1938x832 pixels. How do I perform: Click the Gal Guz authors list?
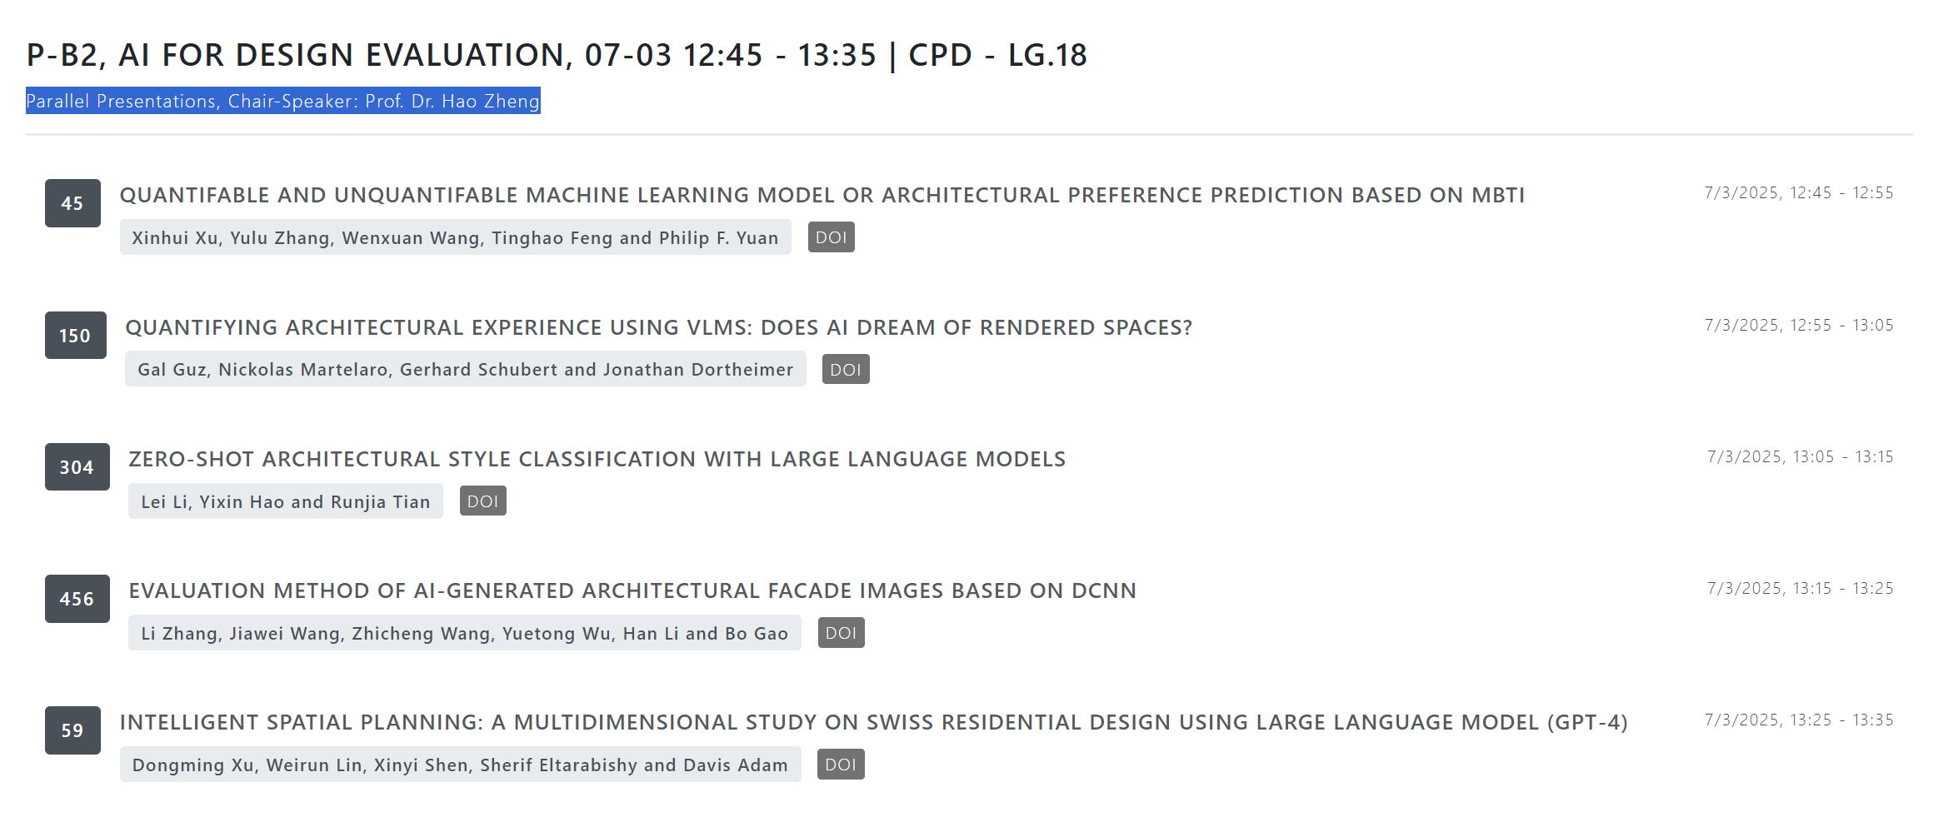point(465,369)
